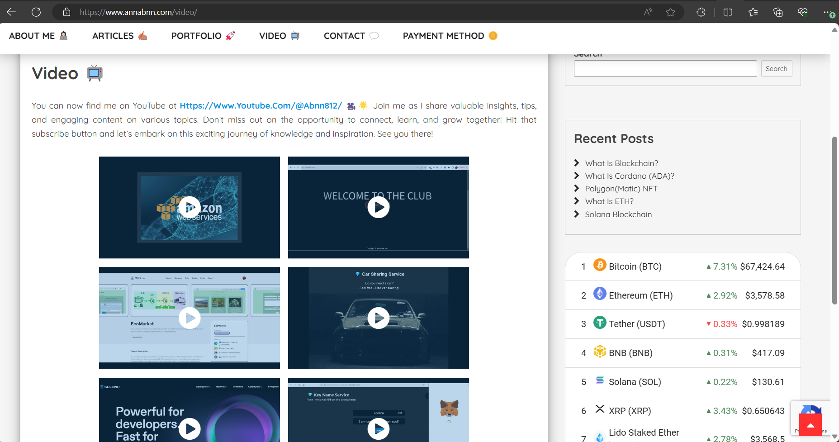Open the What Is ETH? post

[609, 201]
